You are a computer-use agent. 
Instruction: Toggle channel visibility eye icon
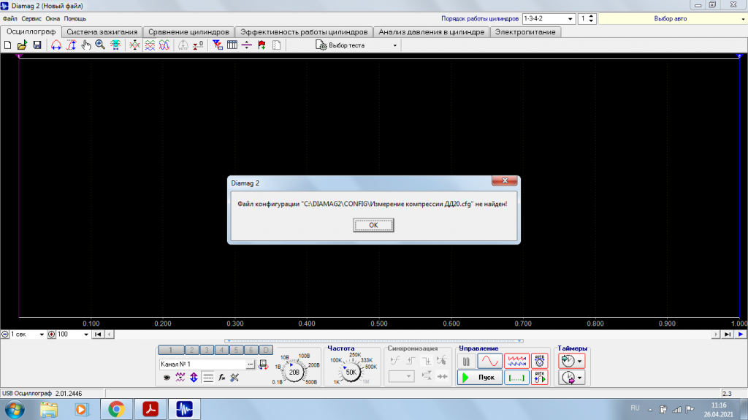167,378
